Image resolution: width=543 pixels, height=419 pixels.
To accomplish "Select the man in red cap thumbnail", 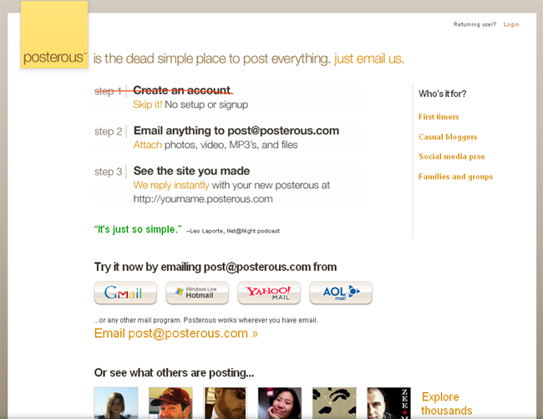I will [170, 403].
